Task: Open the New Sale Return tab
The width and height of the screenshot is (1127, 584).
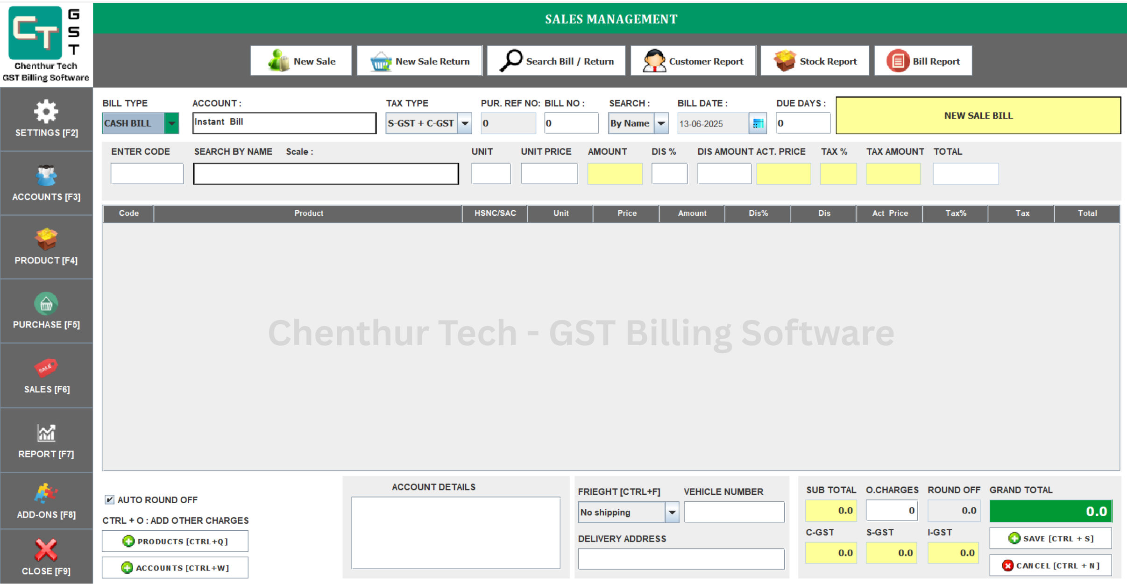Action: (419, 61)
